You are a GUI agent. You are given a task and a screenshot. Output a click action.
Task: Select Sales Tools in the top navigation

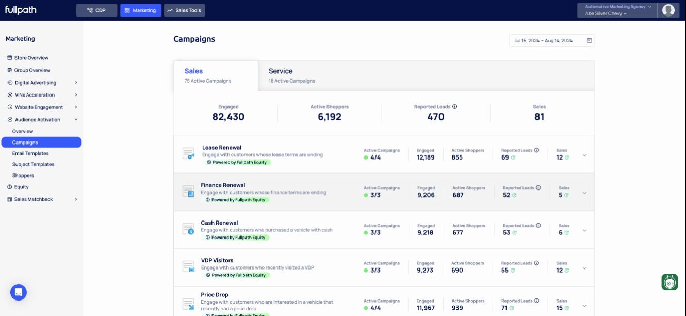coord(184,9)
